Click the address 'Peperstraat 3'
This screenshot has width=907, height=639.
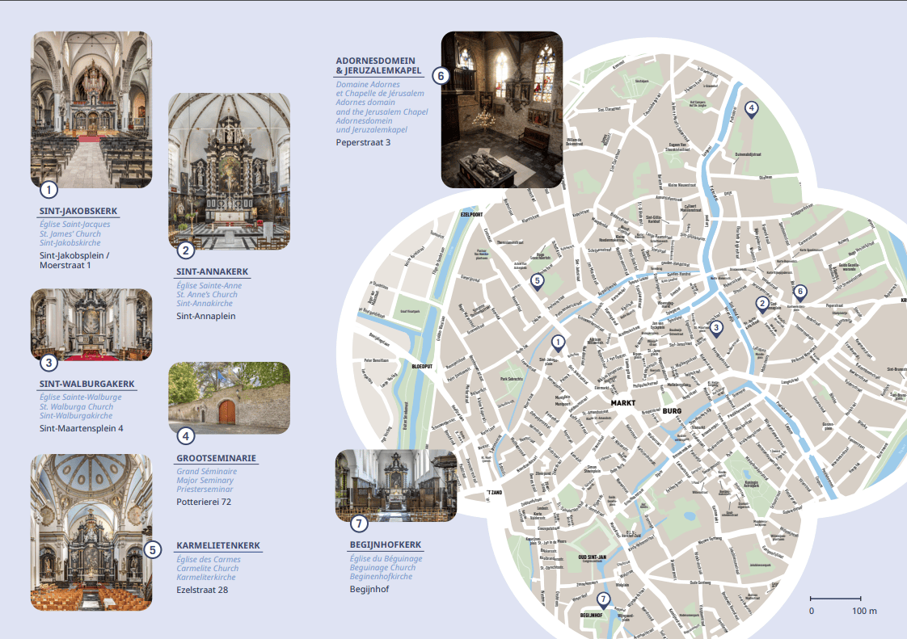[363, 142]
